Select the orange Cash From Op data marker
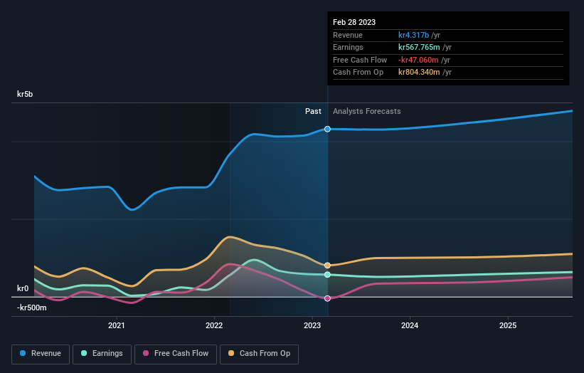This screenshot has height=373, width=584. (x=327, y=266)
